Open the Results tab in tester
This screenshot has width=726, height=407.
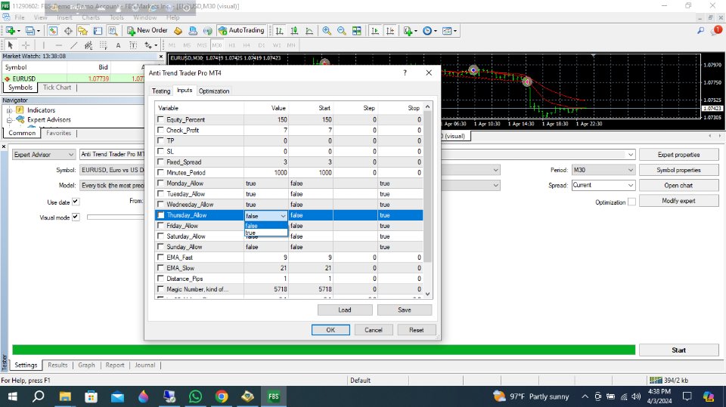(57, 365)
